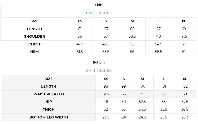Click WAIST RELAXED row label
Screen dimensions: 198x124
point(49,94)
